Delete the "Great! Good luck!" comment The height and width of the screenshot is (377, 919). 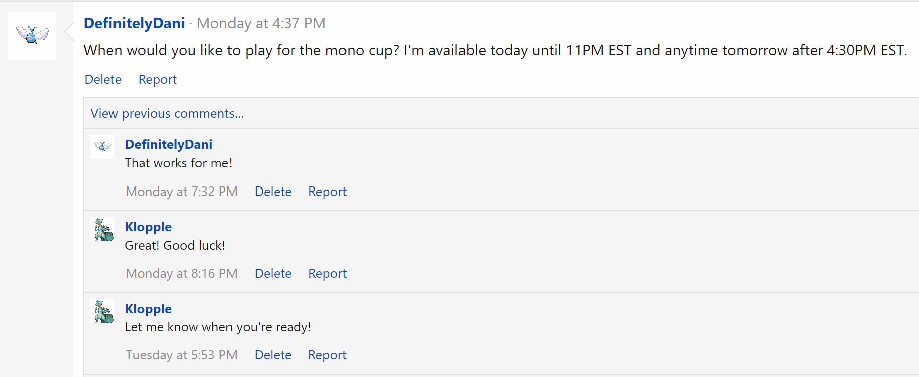click(273, 273)
